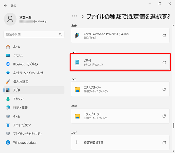Click the vertical scrollbar thumb
This screenshot has width=175, height=153.
coord(174,126)
